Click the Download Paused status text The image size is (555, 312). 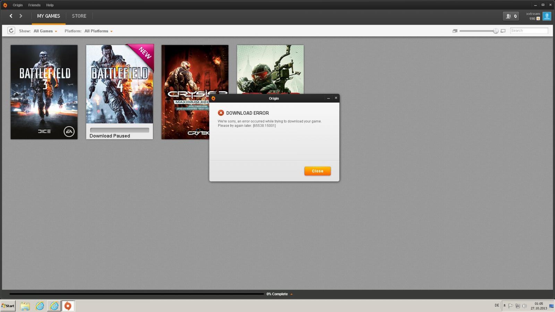tap(110, 136)
